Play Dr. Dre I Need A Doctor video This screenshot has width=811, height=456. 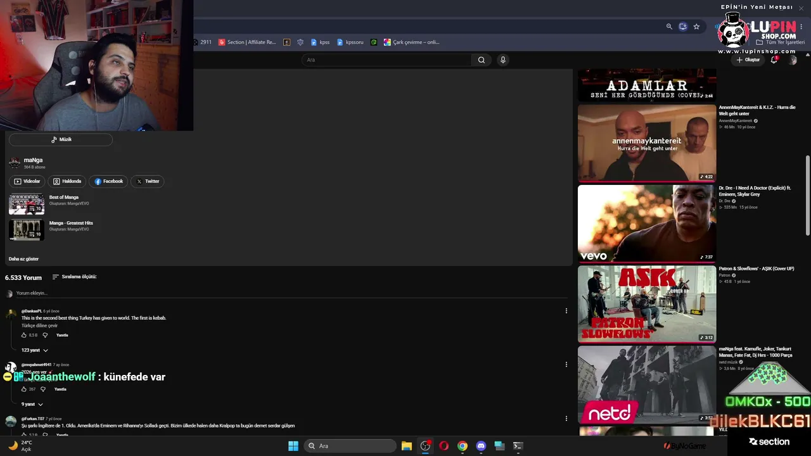click(x=647, y=223)
